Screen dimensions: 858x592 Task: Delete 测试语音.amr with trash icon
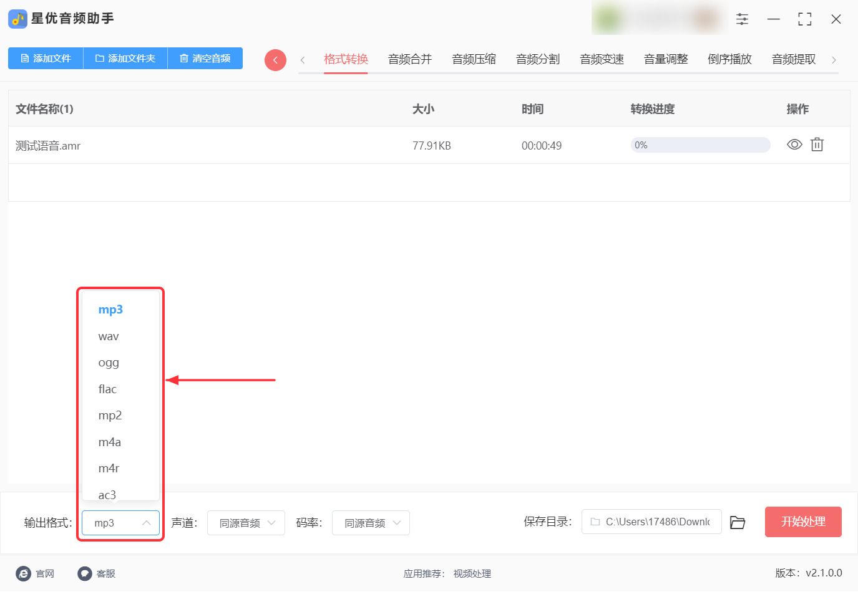coord(817,145)
